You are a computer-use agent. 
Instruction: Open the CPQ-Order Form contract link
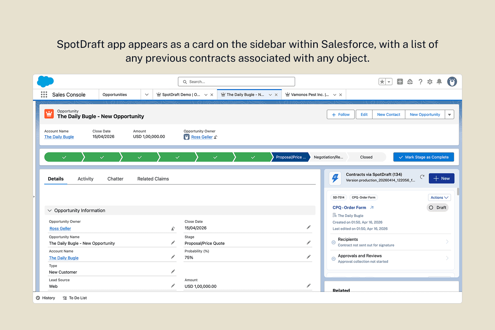pos(349,208)
